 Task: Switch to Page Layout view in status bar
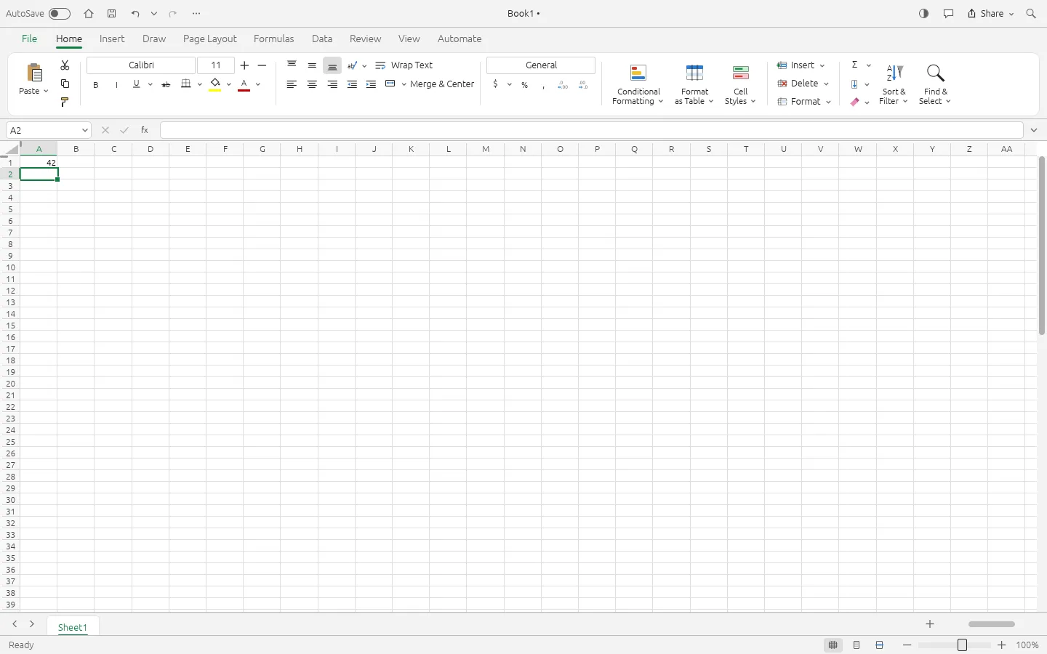tap(857, 645)
